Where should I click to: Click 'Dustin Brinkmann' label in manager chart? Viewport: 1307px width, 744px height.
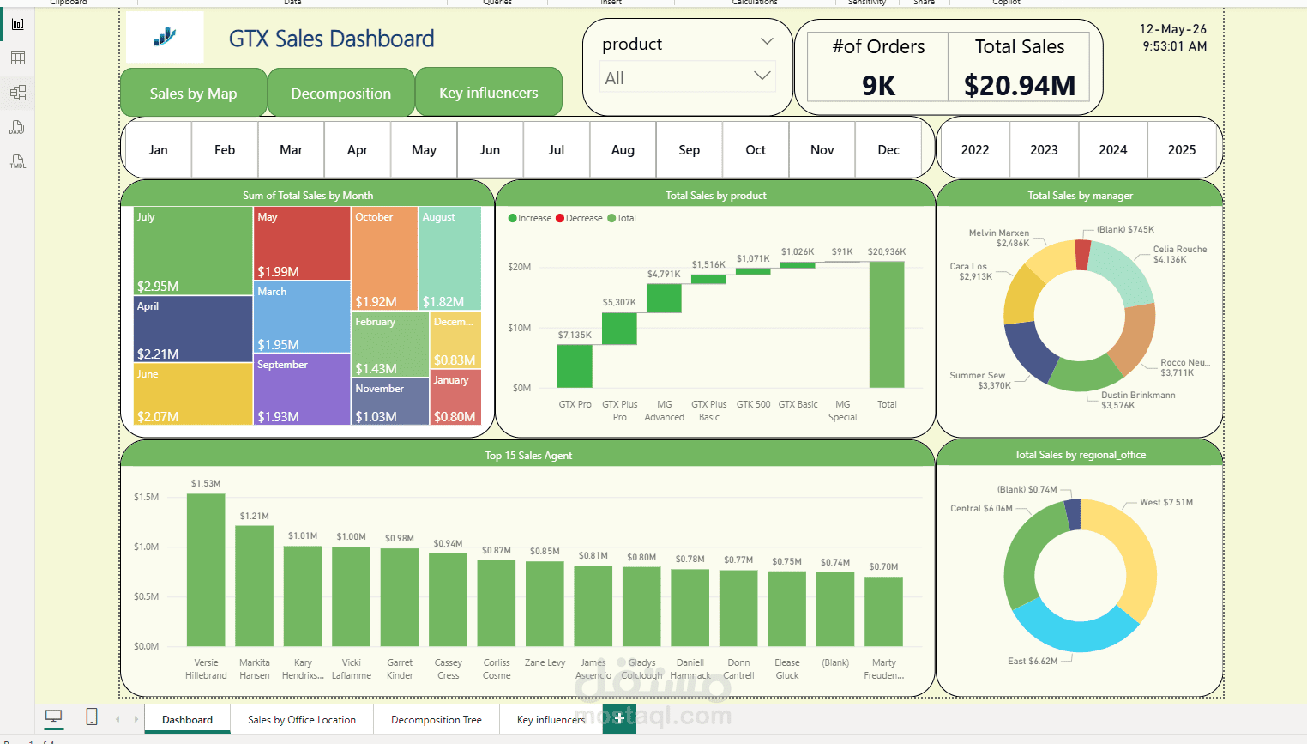pyautogui.click(x=1138, y=395)
